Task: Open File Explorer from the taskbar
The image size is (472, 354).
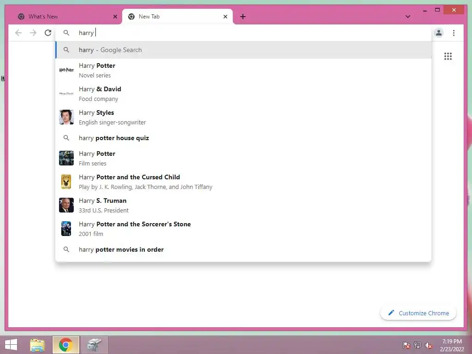Action: point(37,345)
